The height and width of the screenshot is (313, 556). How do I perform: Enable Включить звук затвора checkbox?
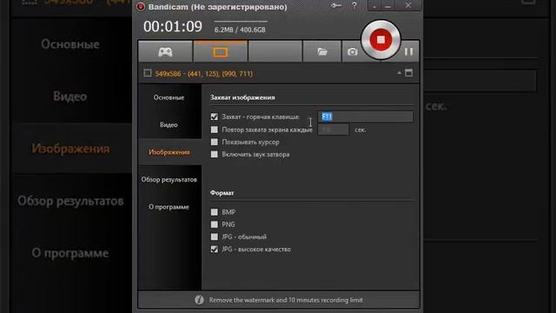pos(215,155)
